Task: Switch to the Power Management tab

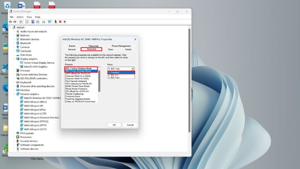Action: tap(121, 46)
